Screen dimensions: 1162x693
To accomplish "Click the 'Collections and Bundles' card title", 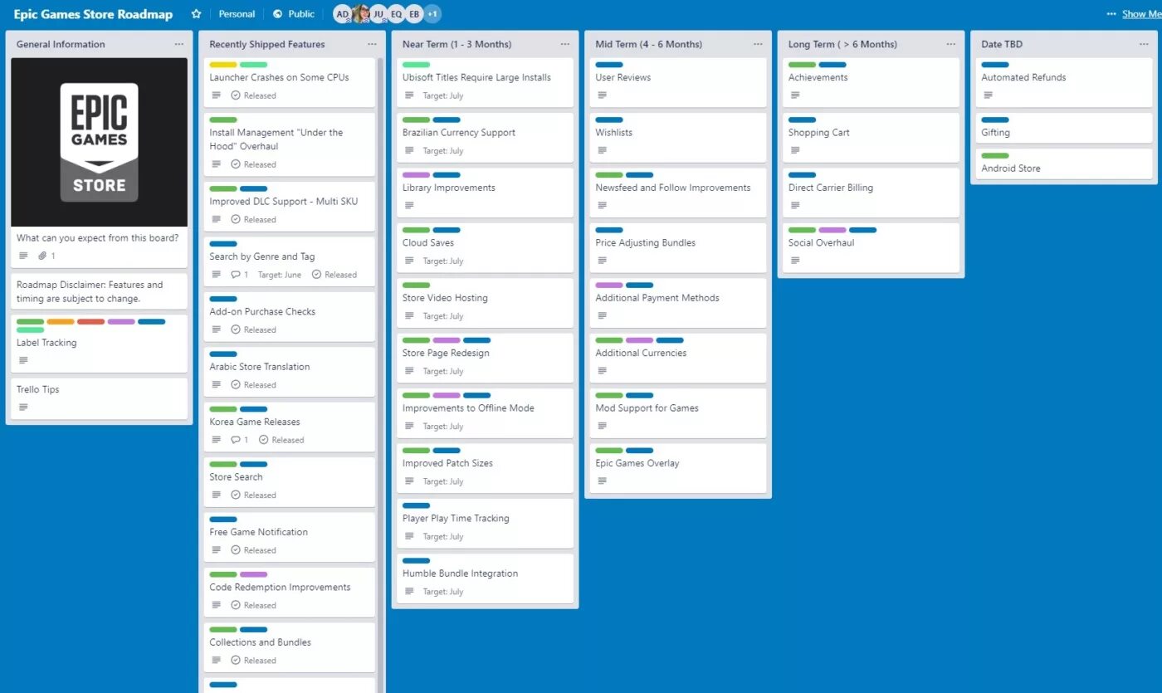I will pyautogui.click(x=261, y=642).
